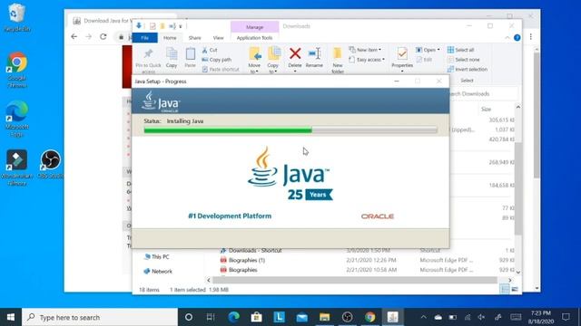Switch to the Home ribbon tab
Screen dimensions: 581x326
pyautogui.click(x=170, y=38)
